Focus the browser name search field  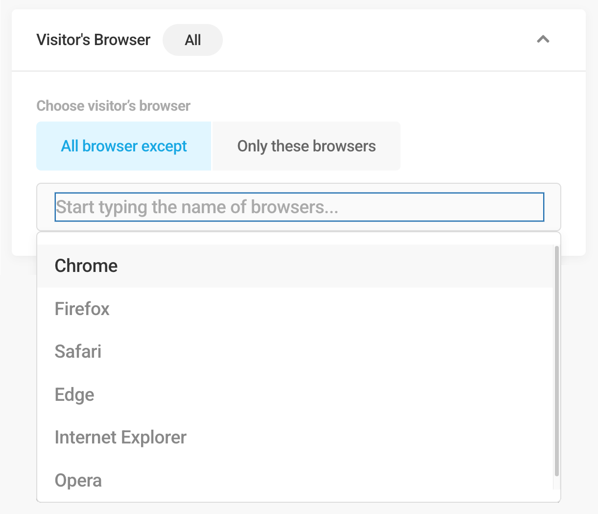click(x=299, y=207)
